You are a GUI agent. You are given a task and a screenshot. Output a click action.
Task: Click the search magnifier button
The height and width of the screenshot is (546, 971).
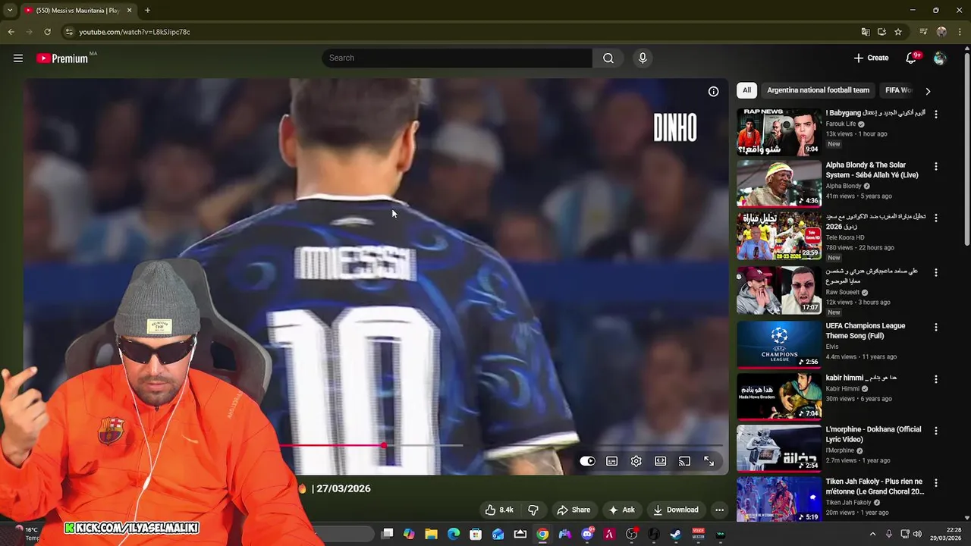pyautogui.click(x=608, y=58)
